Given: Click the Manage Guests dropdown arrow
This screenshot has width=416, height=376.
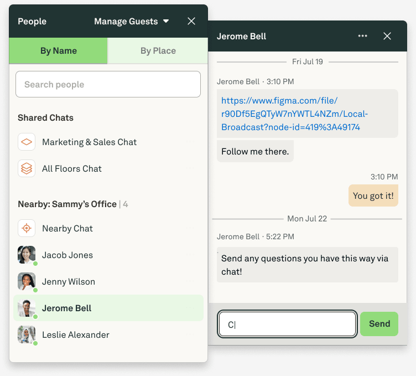Looking at the screenshot, I should [x=166, y=21].
